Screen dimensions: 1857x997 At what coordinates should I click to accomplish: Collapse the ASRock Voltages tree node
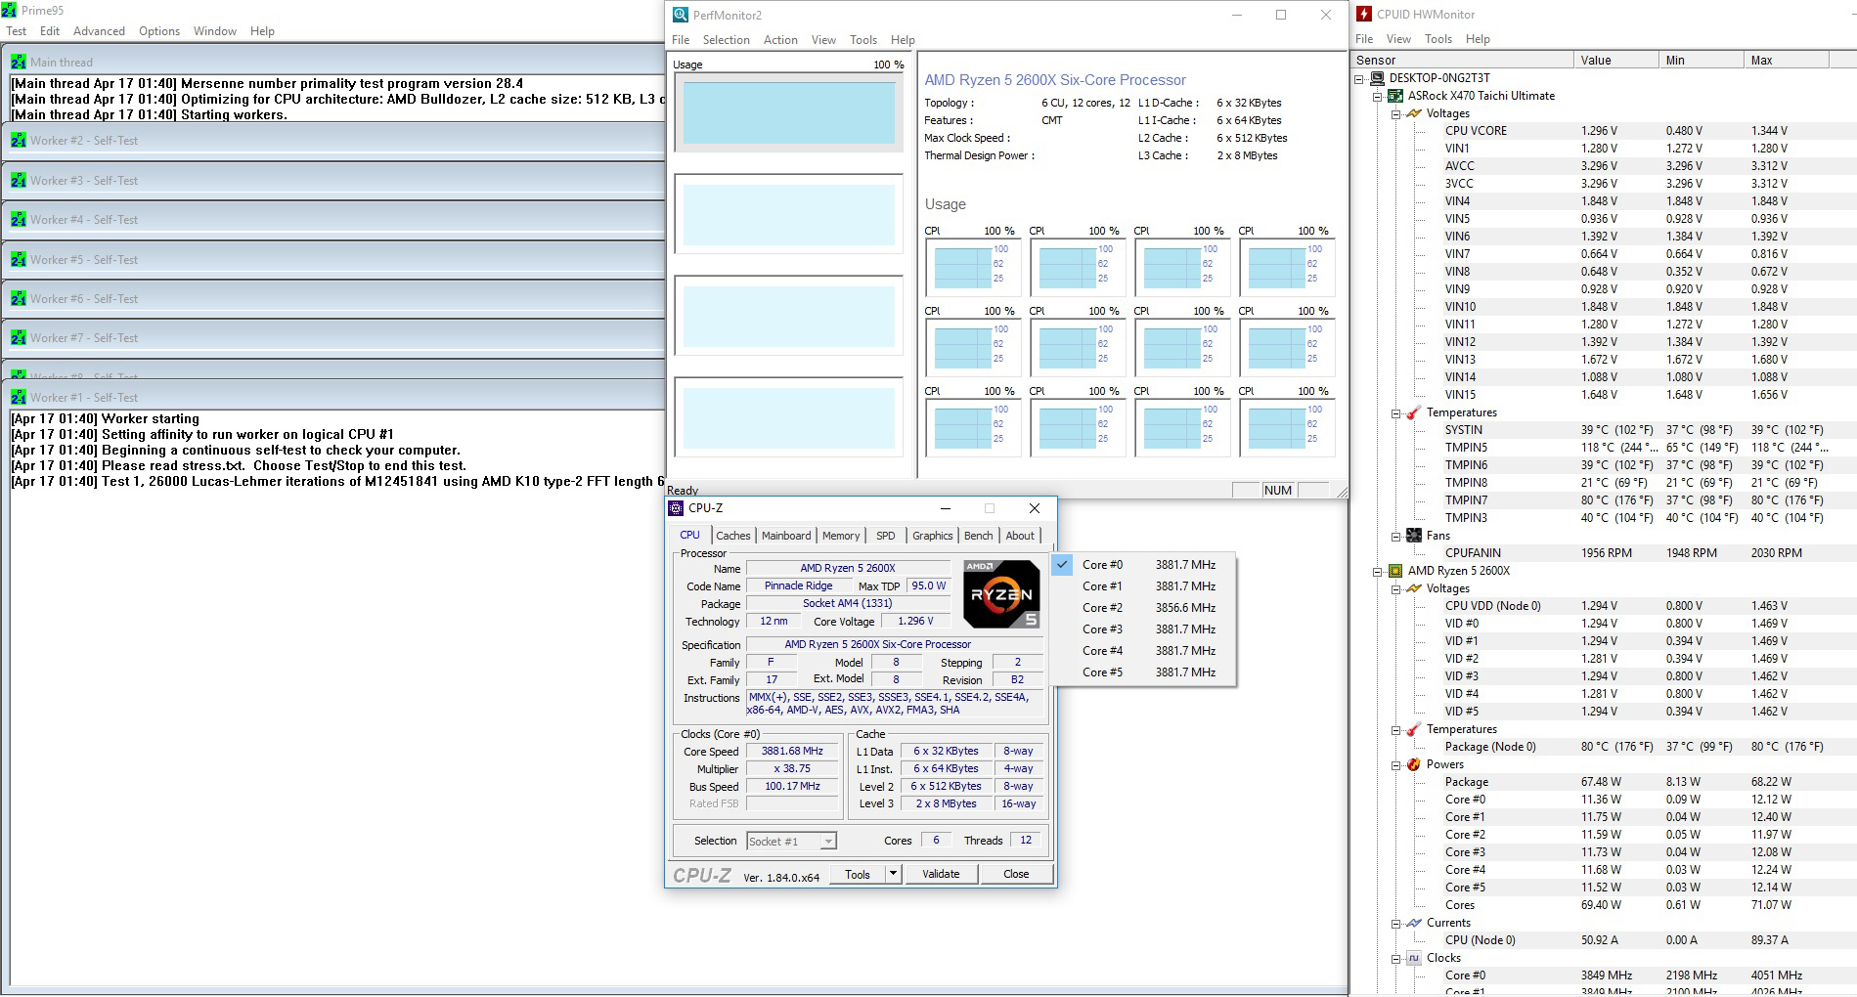[1396, 114]
